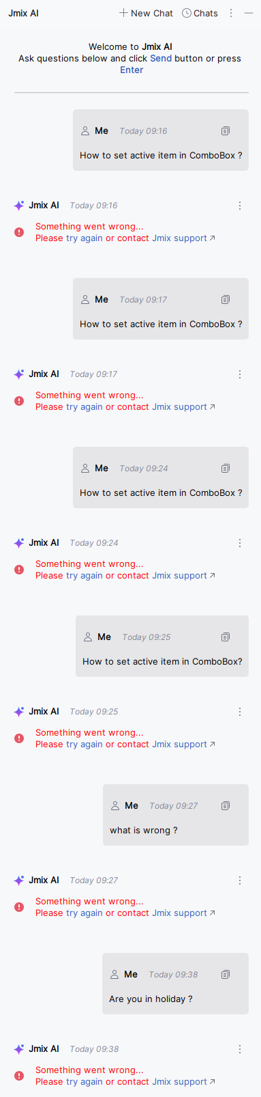Open more options for the 09:16 Jmix AI reply
This screenshot has width=261, height=1097.
pos(240,206)
